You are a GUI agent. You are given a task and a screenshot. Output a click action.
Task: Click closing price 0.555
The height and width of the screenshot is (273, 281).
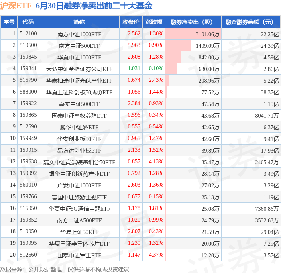click(134, 127)
